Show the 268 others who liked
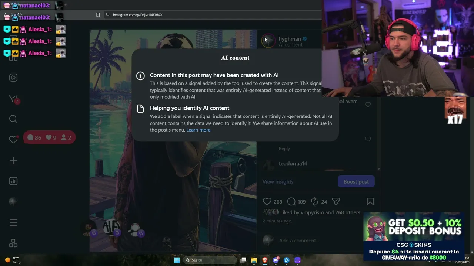Screen dimensions: 474x266 (x=348, y=212)
